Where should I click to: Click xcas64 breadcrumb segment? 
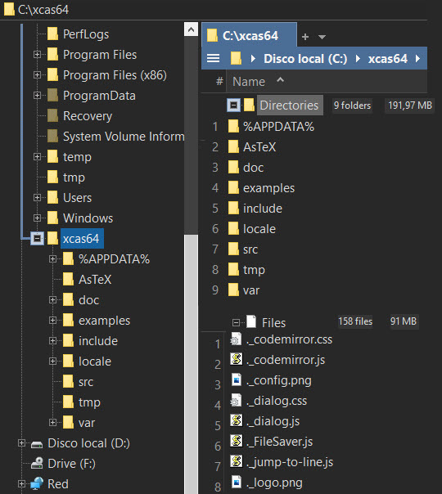387,59
